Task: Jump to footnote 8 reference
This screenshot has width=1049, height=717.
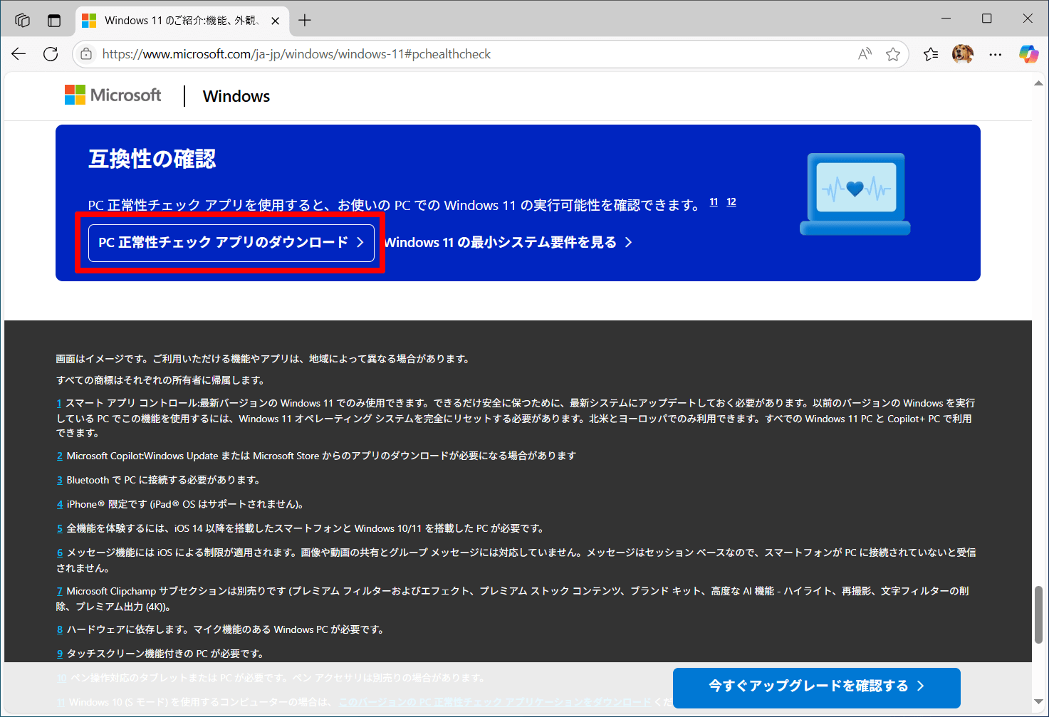Action: tap(60, 629)
